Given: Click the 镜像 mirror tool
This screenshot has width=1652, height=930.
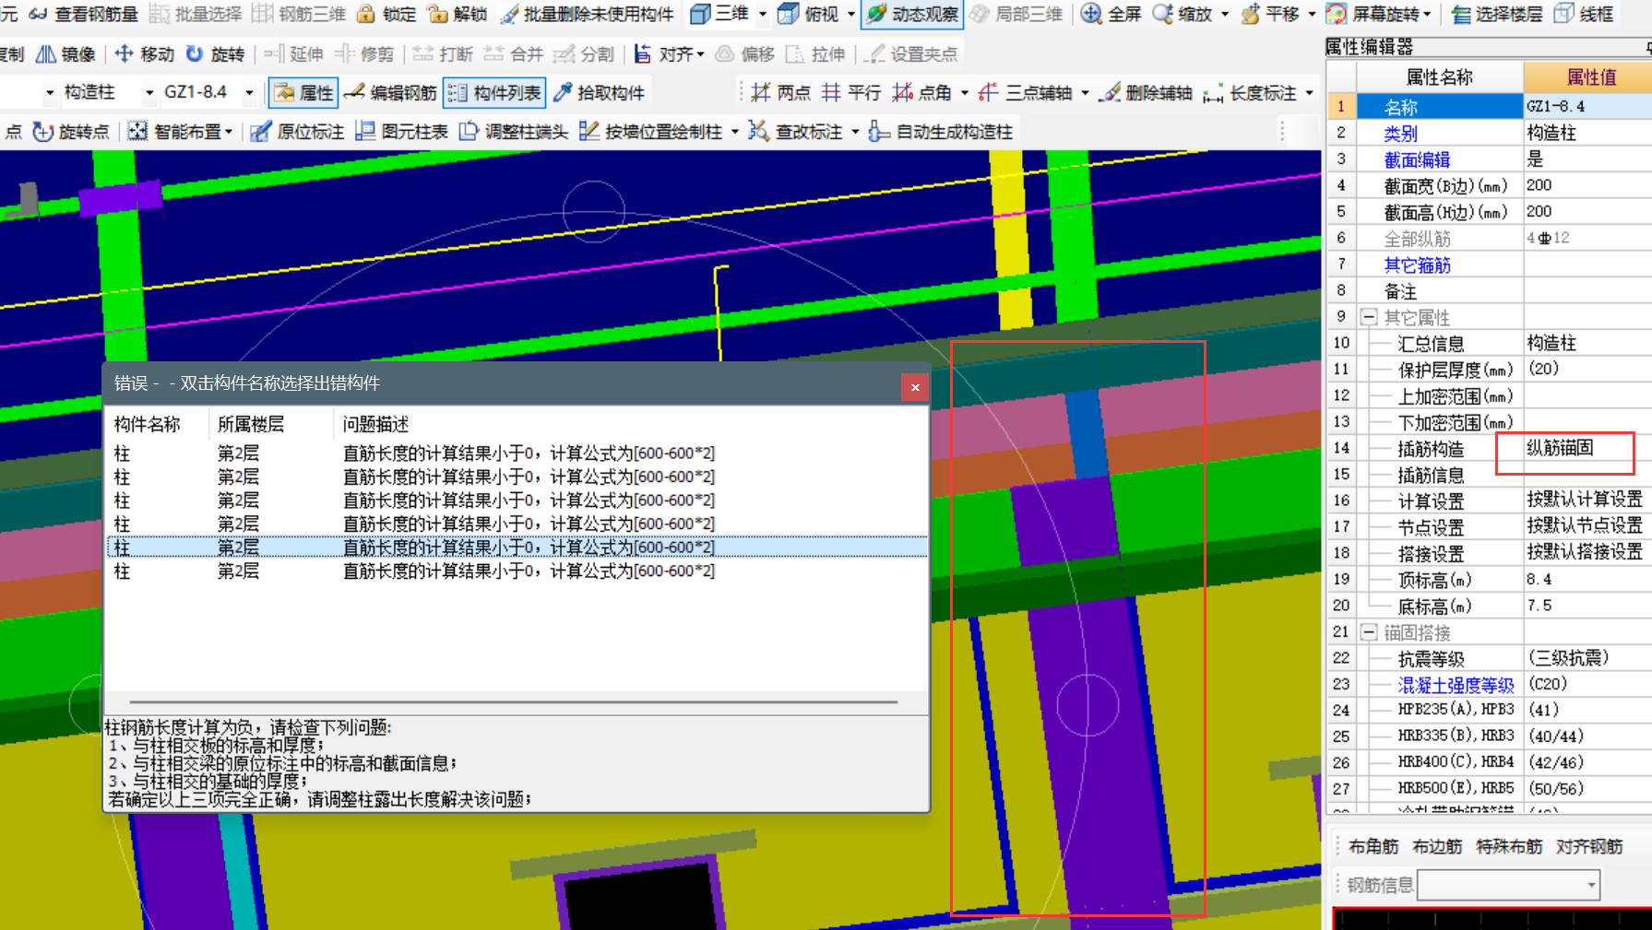Looking at the screenshot, I should [65, 54].
